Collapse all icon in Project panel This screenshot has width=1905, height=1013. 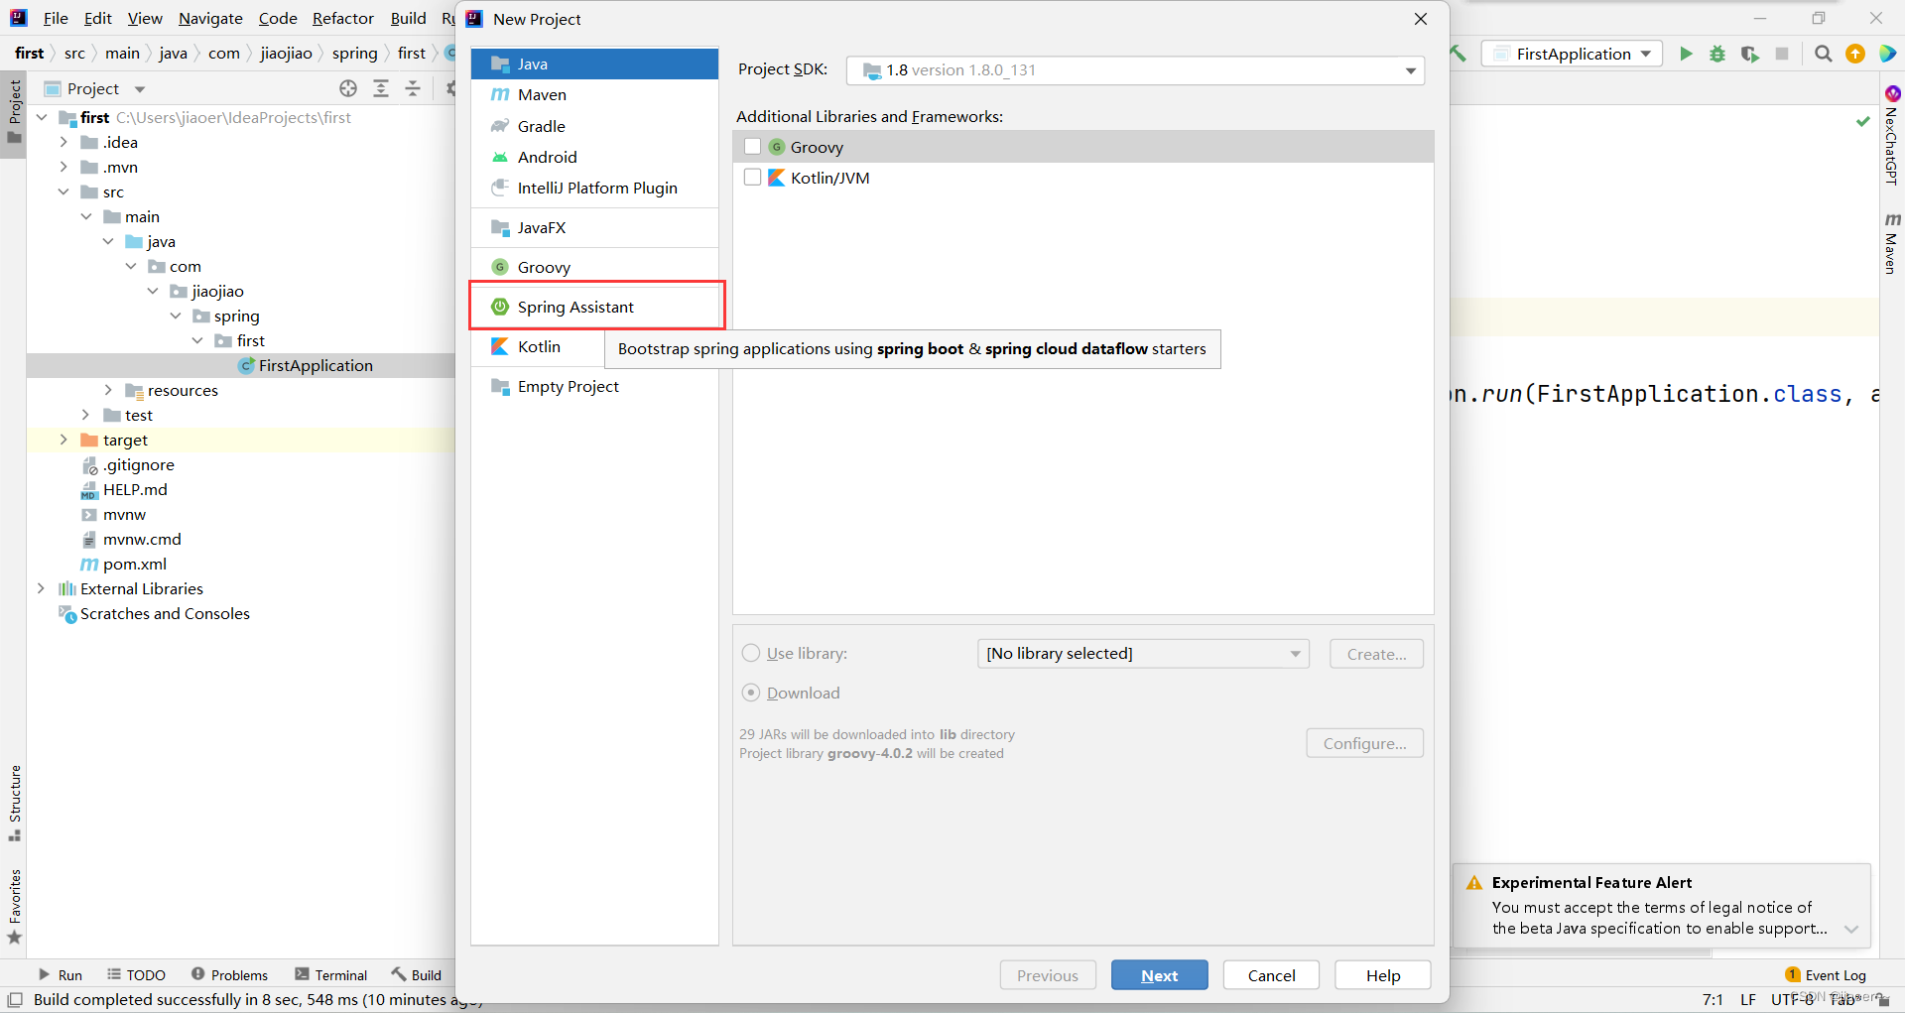[x=413, y=88]
